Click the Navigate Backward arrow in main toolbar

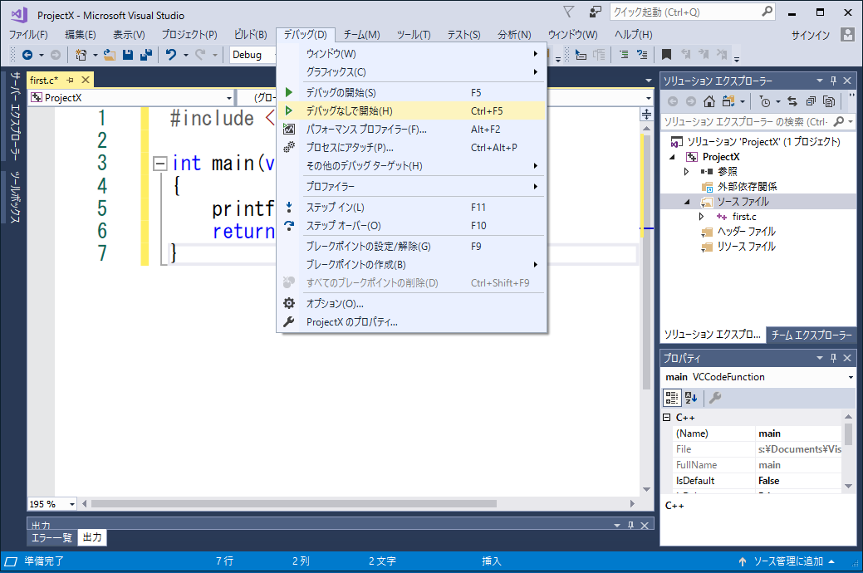pos(27,55)
